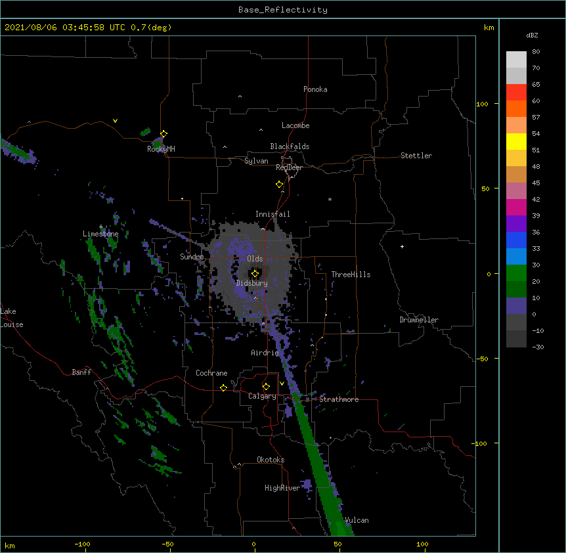
Task: Click the RockyMH label
Action: pos(161,149)
